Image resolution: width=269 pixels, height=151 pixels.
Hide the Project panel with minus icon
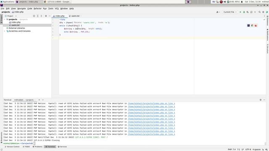(50, 16)
